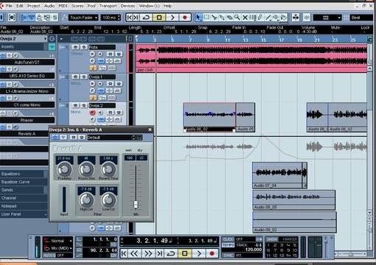Viewport: 376px width, 265px height.
Task: Record-enable the Oveja 2 track
Action: coord(92,113)
